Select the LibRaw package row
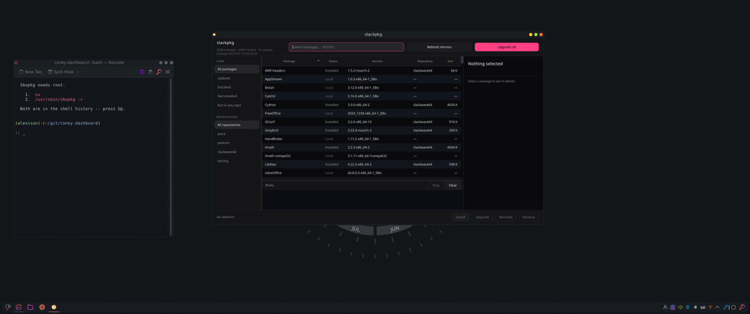 click(361, 164)
